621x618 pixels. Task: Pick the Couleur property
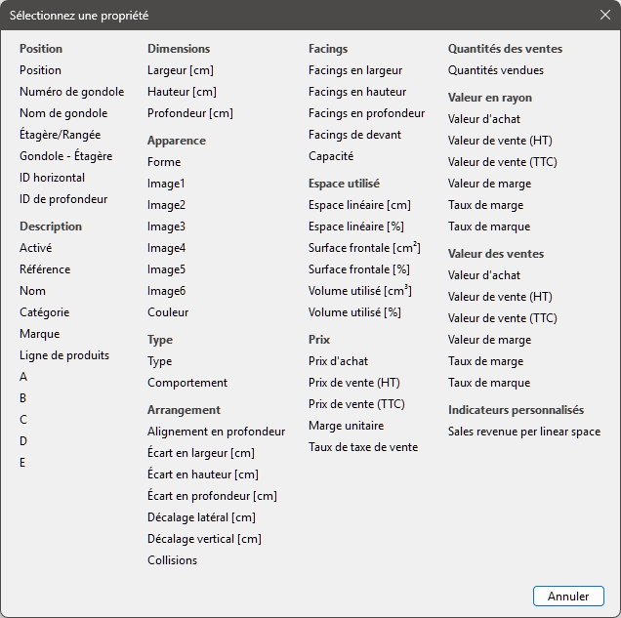pos(168,312)
